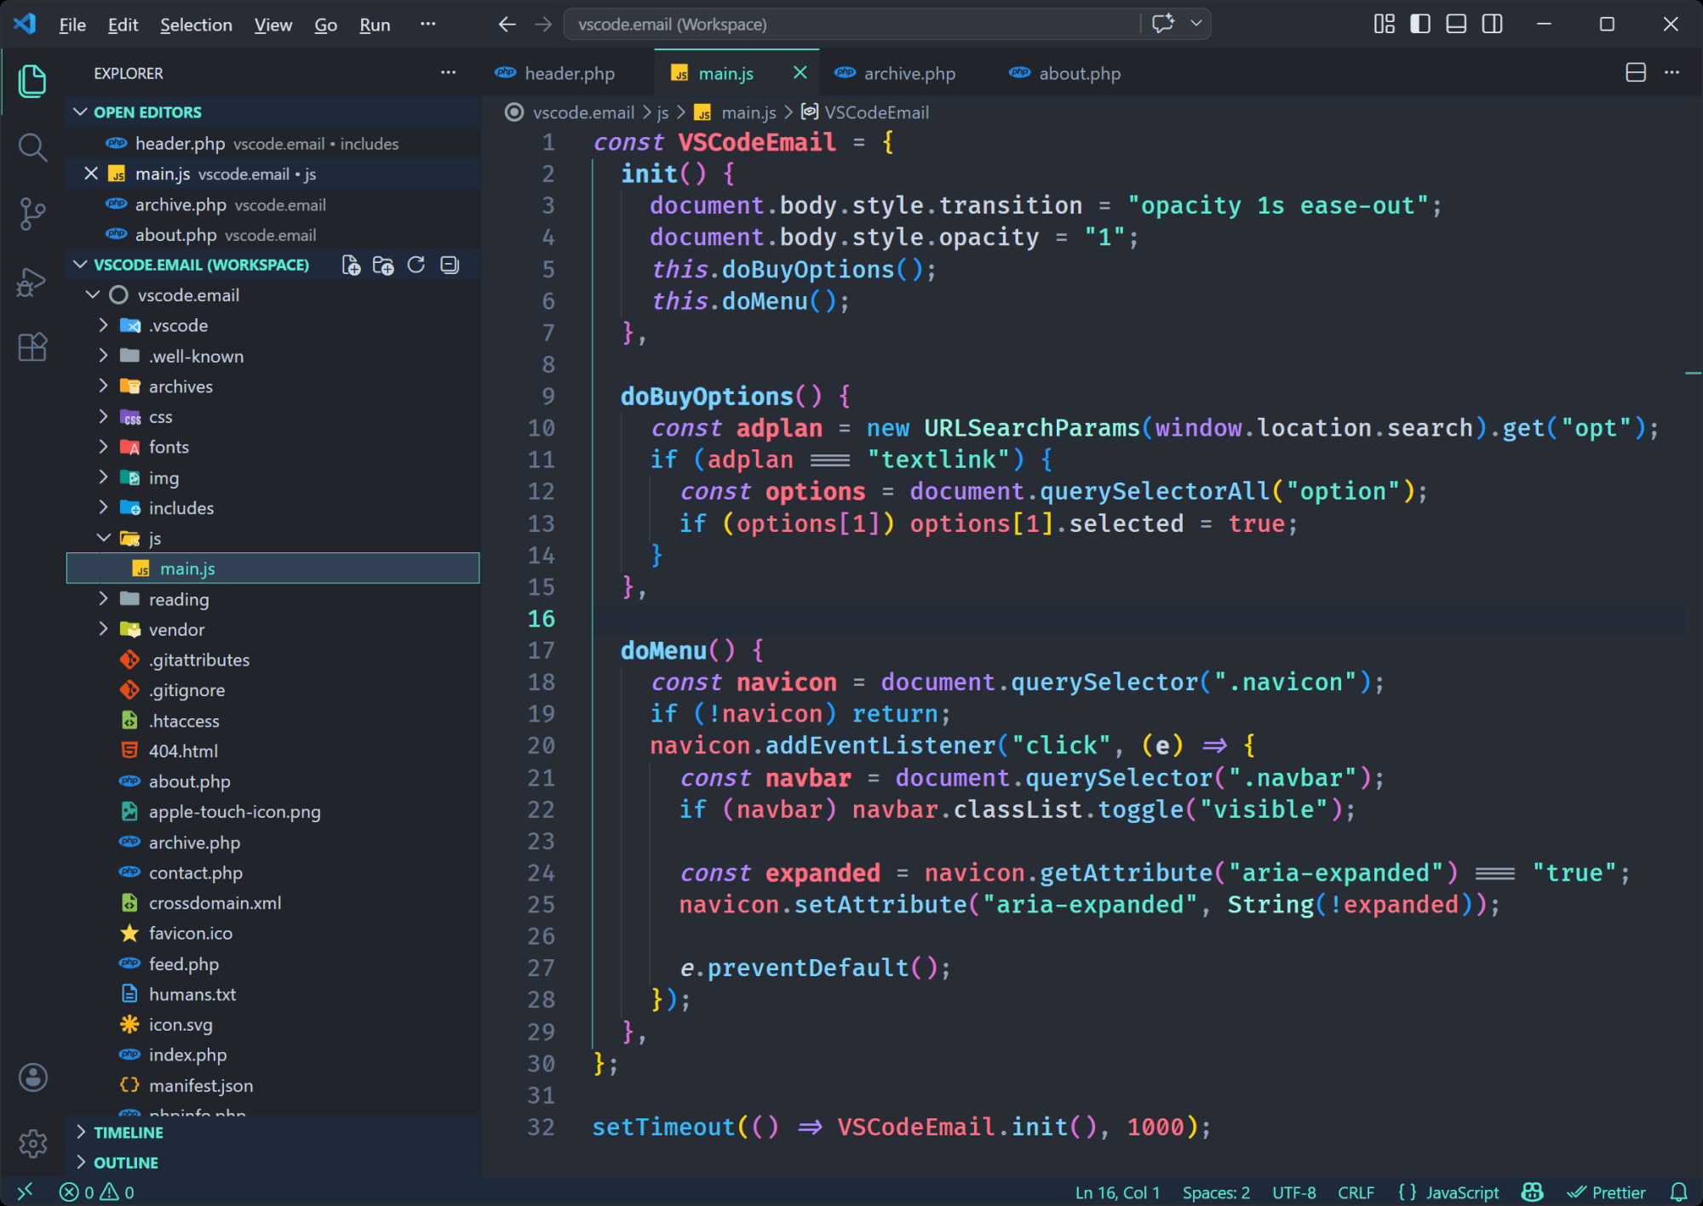Expand the css folder
The image size is (1703, 1206).
[x=103, y=417]
